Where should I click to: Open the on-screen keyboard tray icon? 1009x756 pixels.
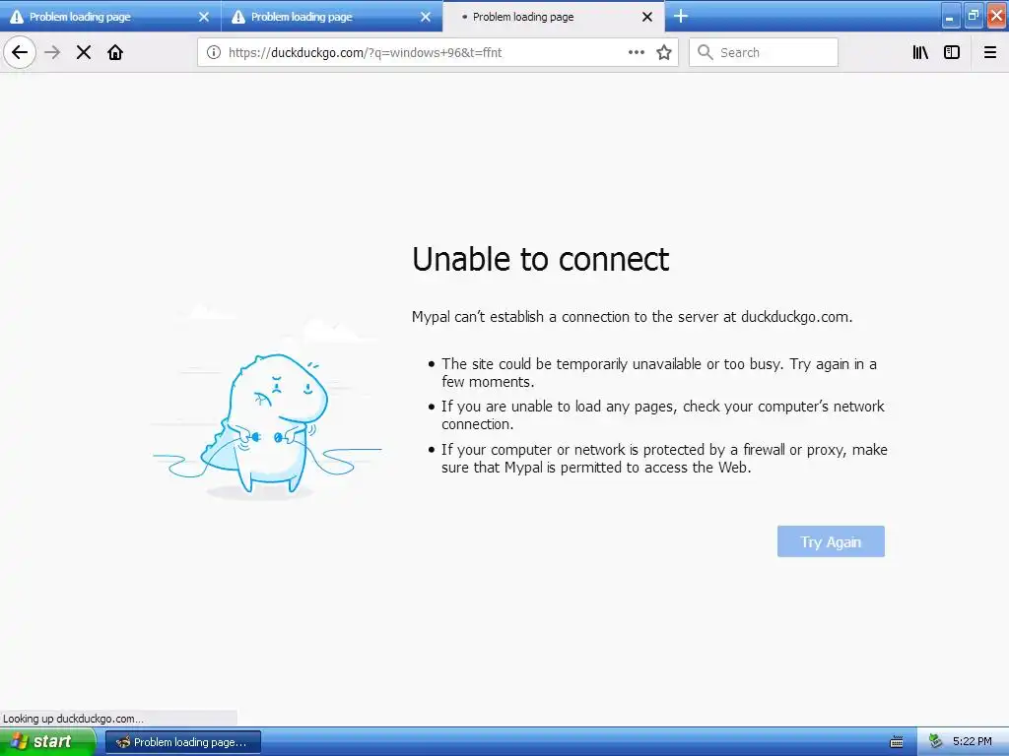897,742
